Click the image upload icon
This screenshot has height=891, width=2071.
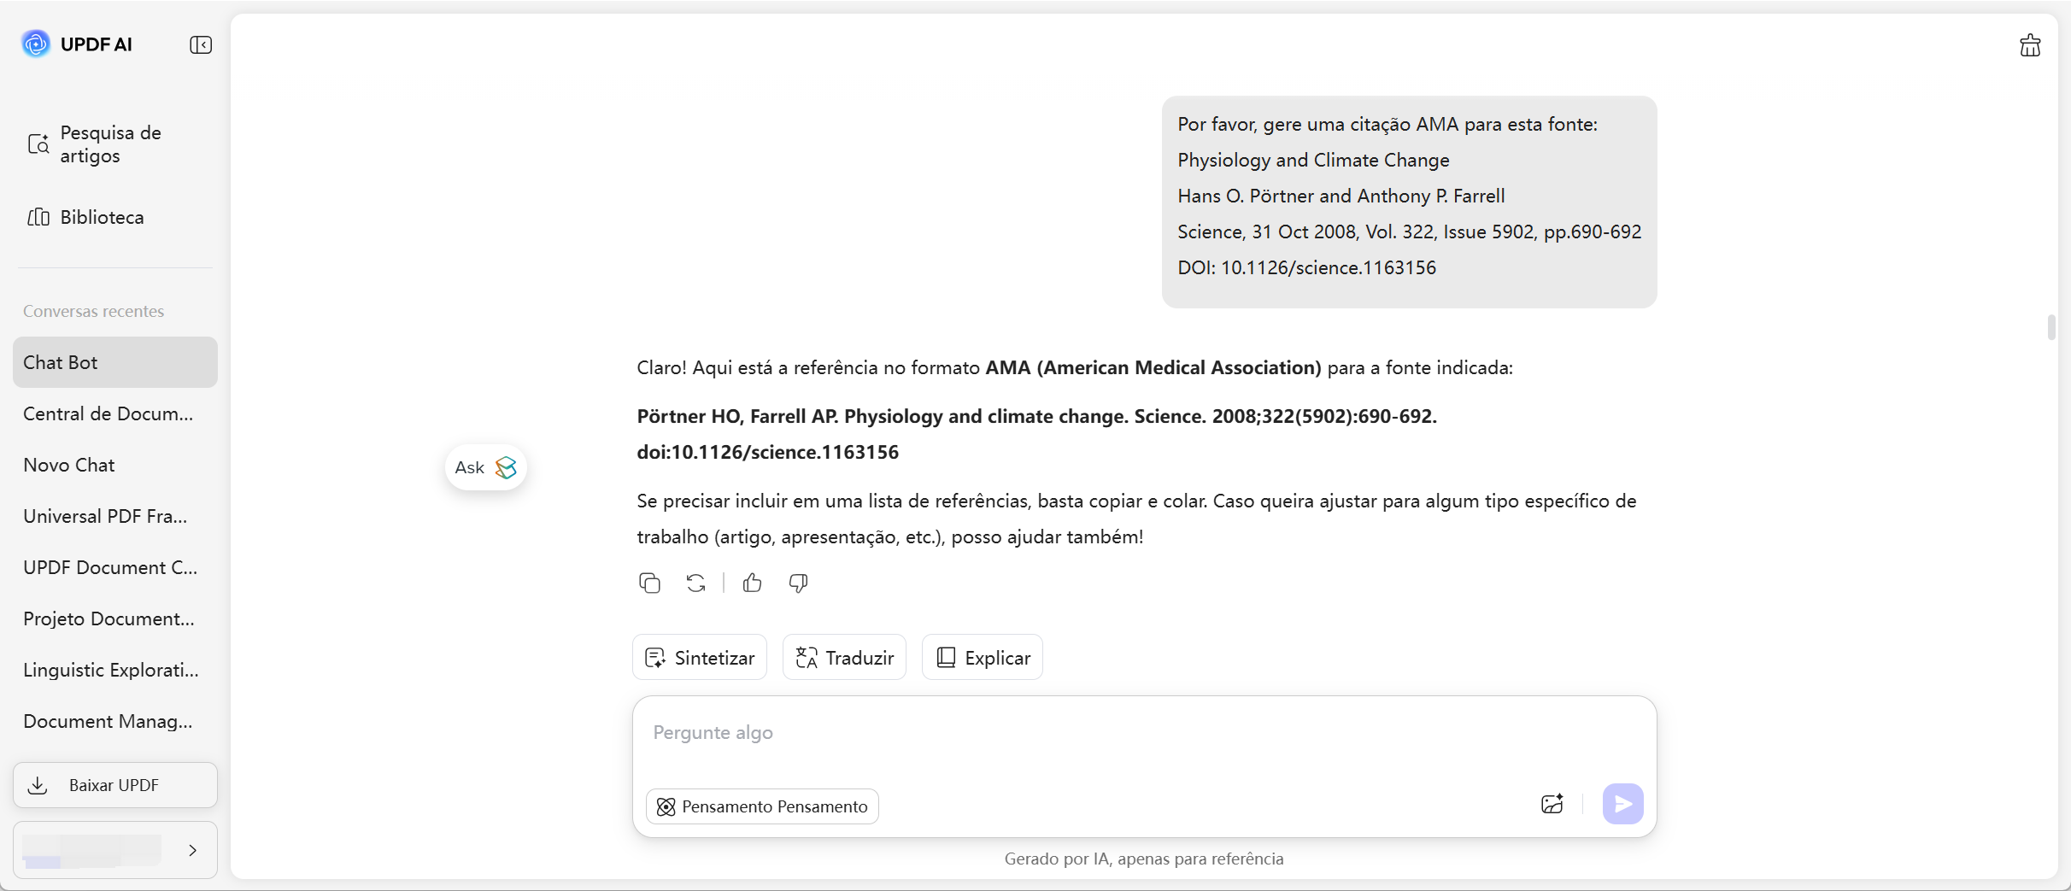click(1552, 804)
